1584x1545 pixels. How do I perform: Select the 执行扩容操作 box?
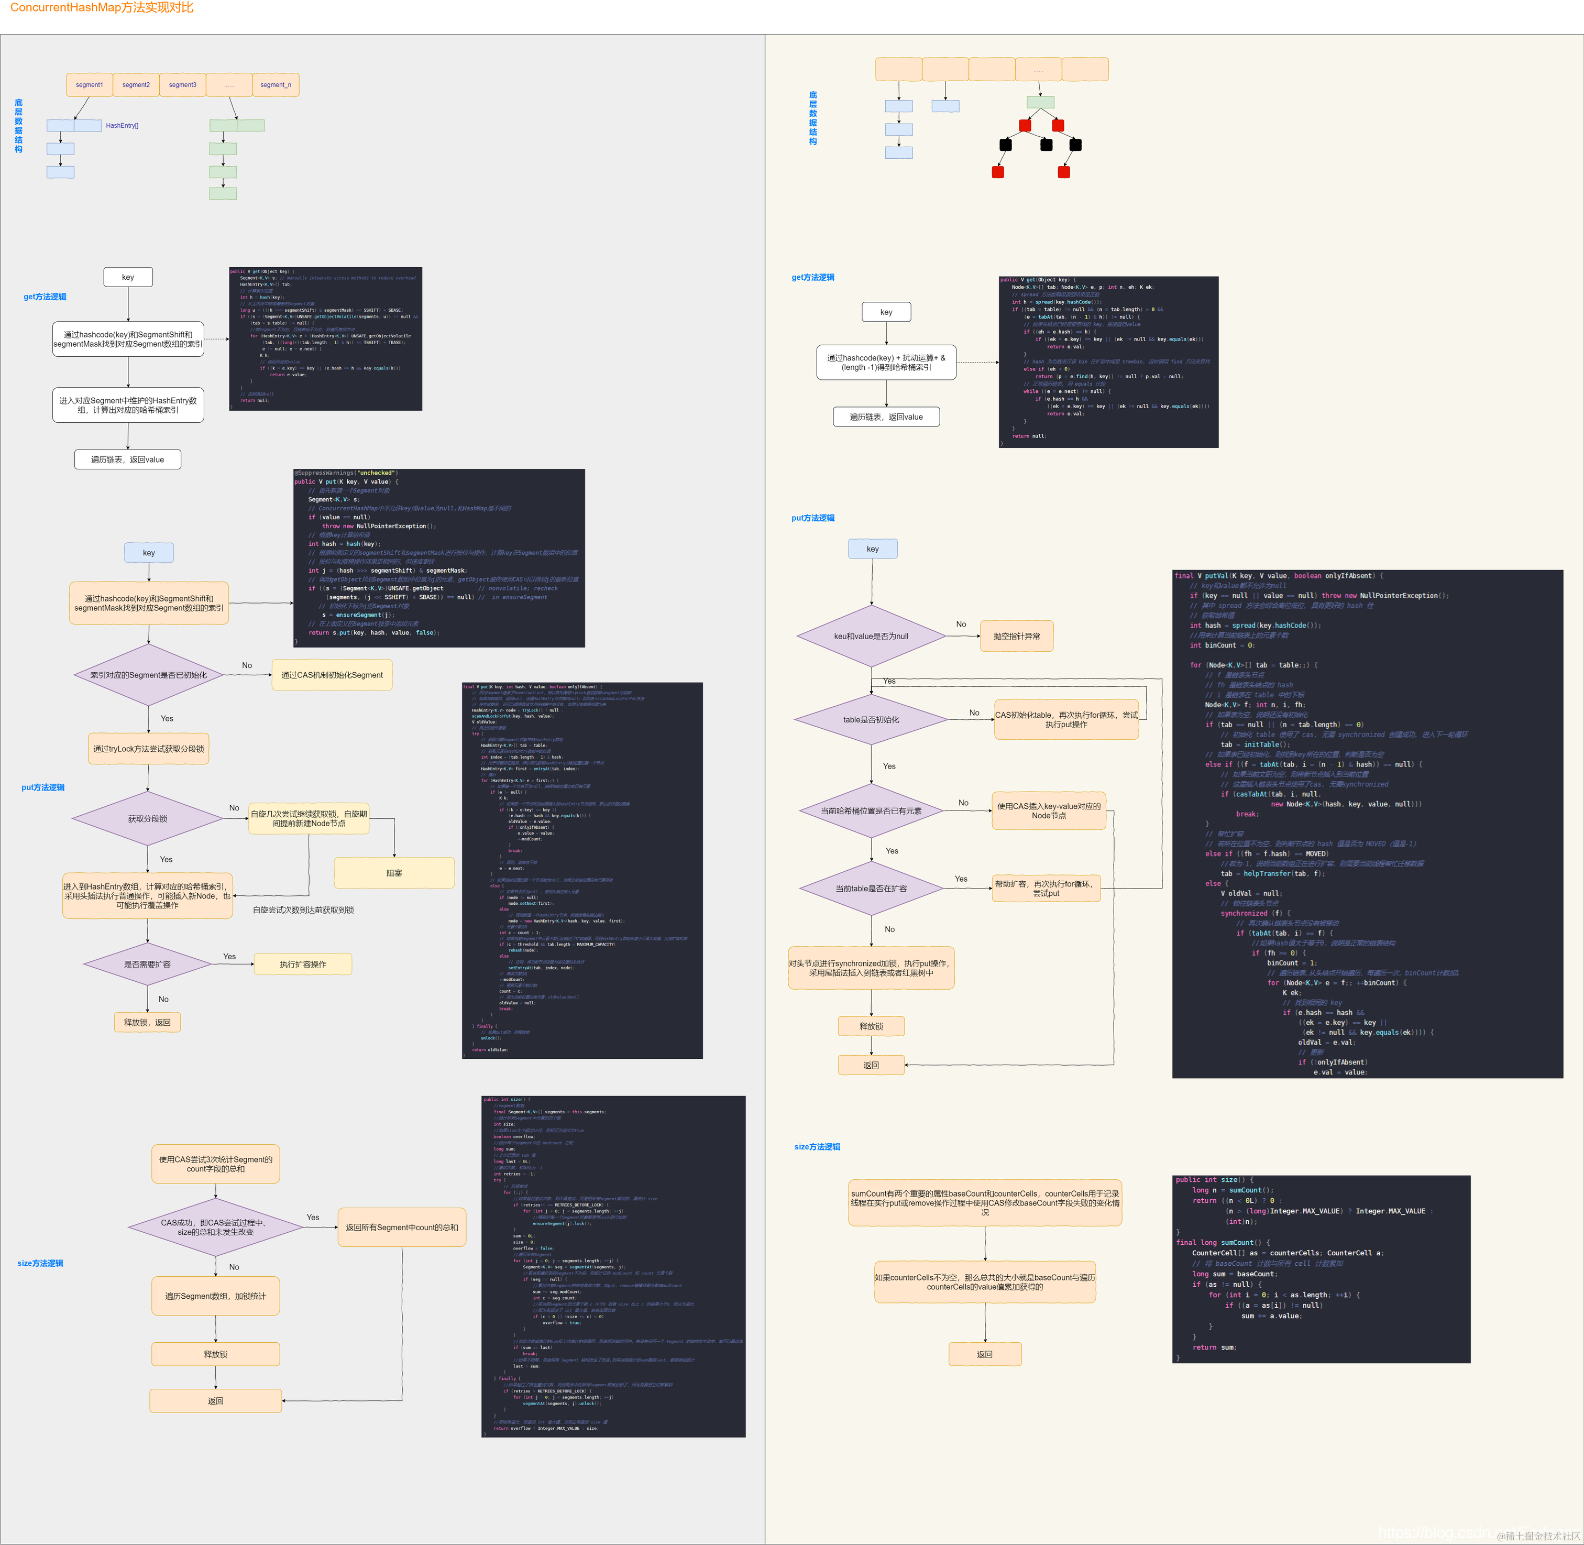(303, 964)
